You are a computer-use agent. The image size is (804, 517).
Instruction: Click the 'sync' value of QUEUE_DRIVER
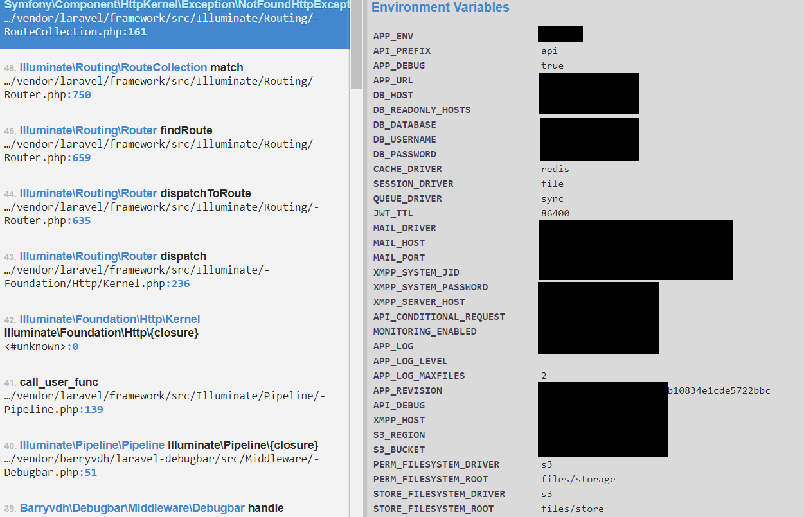pyautogui.click(x=552, y=198)
